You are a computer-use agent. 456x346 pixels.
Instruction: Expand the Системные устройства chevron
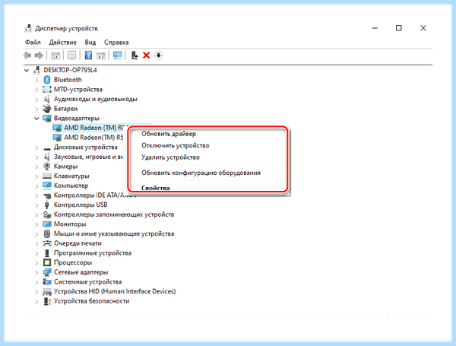(36, 281)
